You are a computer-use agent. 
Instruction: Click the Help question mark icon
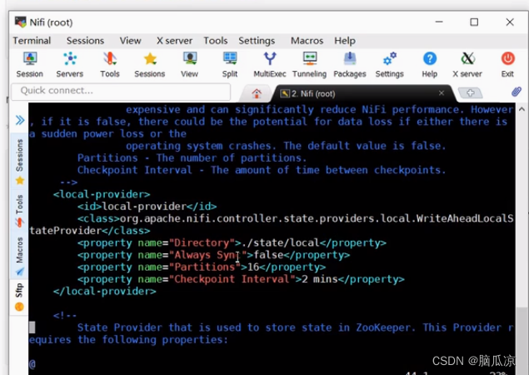pyautogui.click(x=430, y=64)
